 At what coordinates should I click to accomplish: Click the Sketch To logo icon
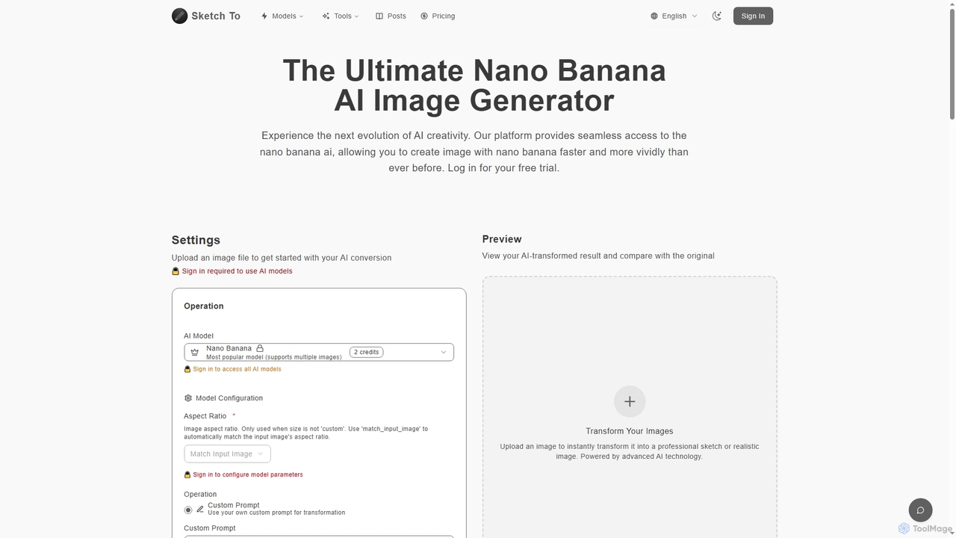(179, 16)
